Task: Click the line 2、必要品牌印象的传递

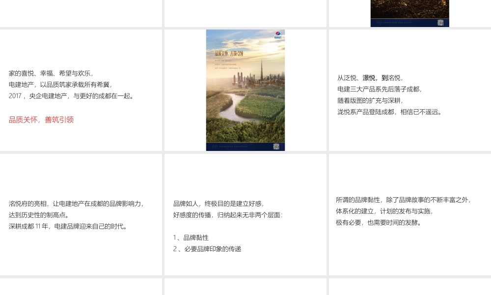Action: (x=208, y=249)
